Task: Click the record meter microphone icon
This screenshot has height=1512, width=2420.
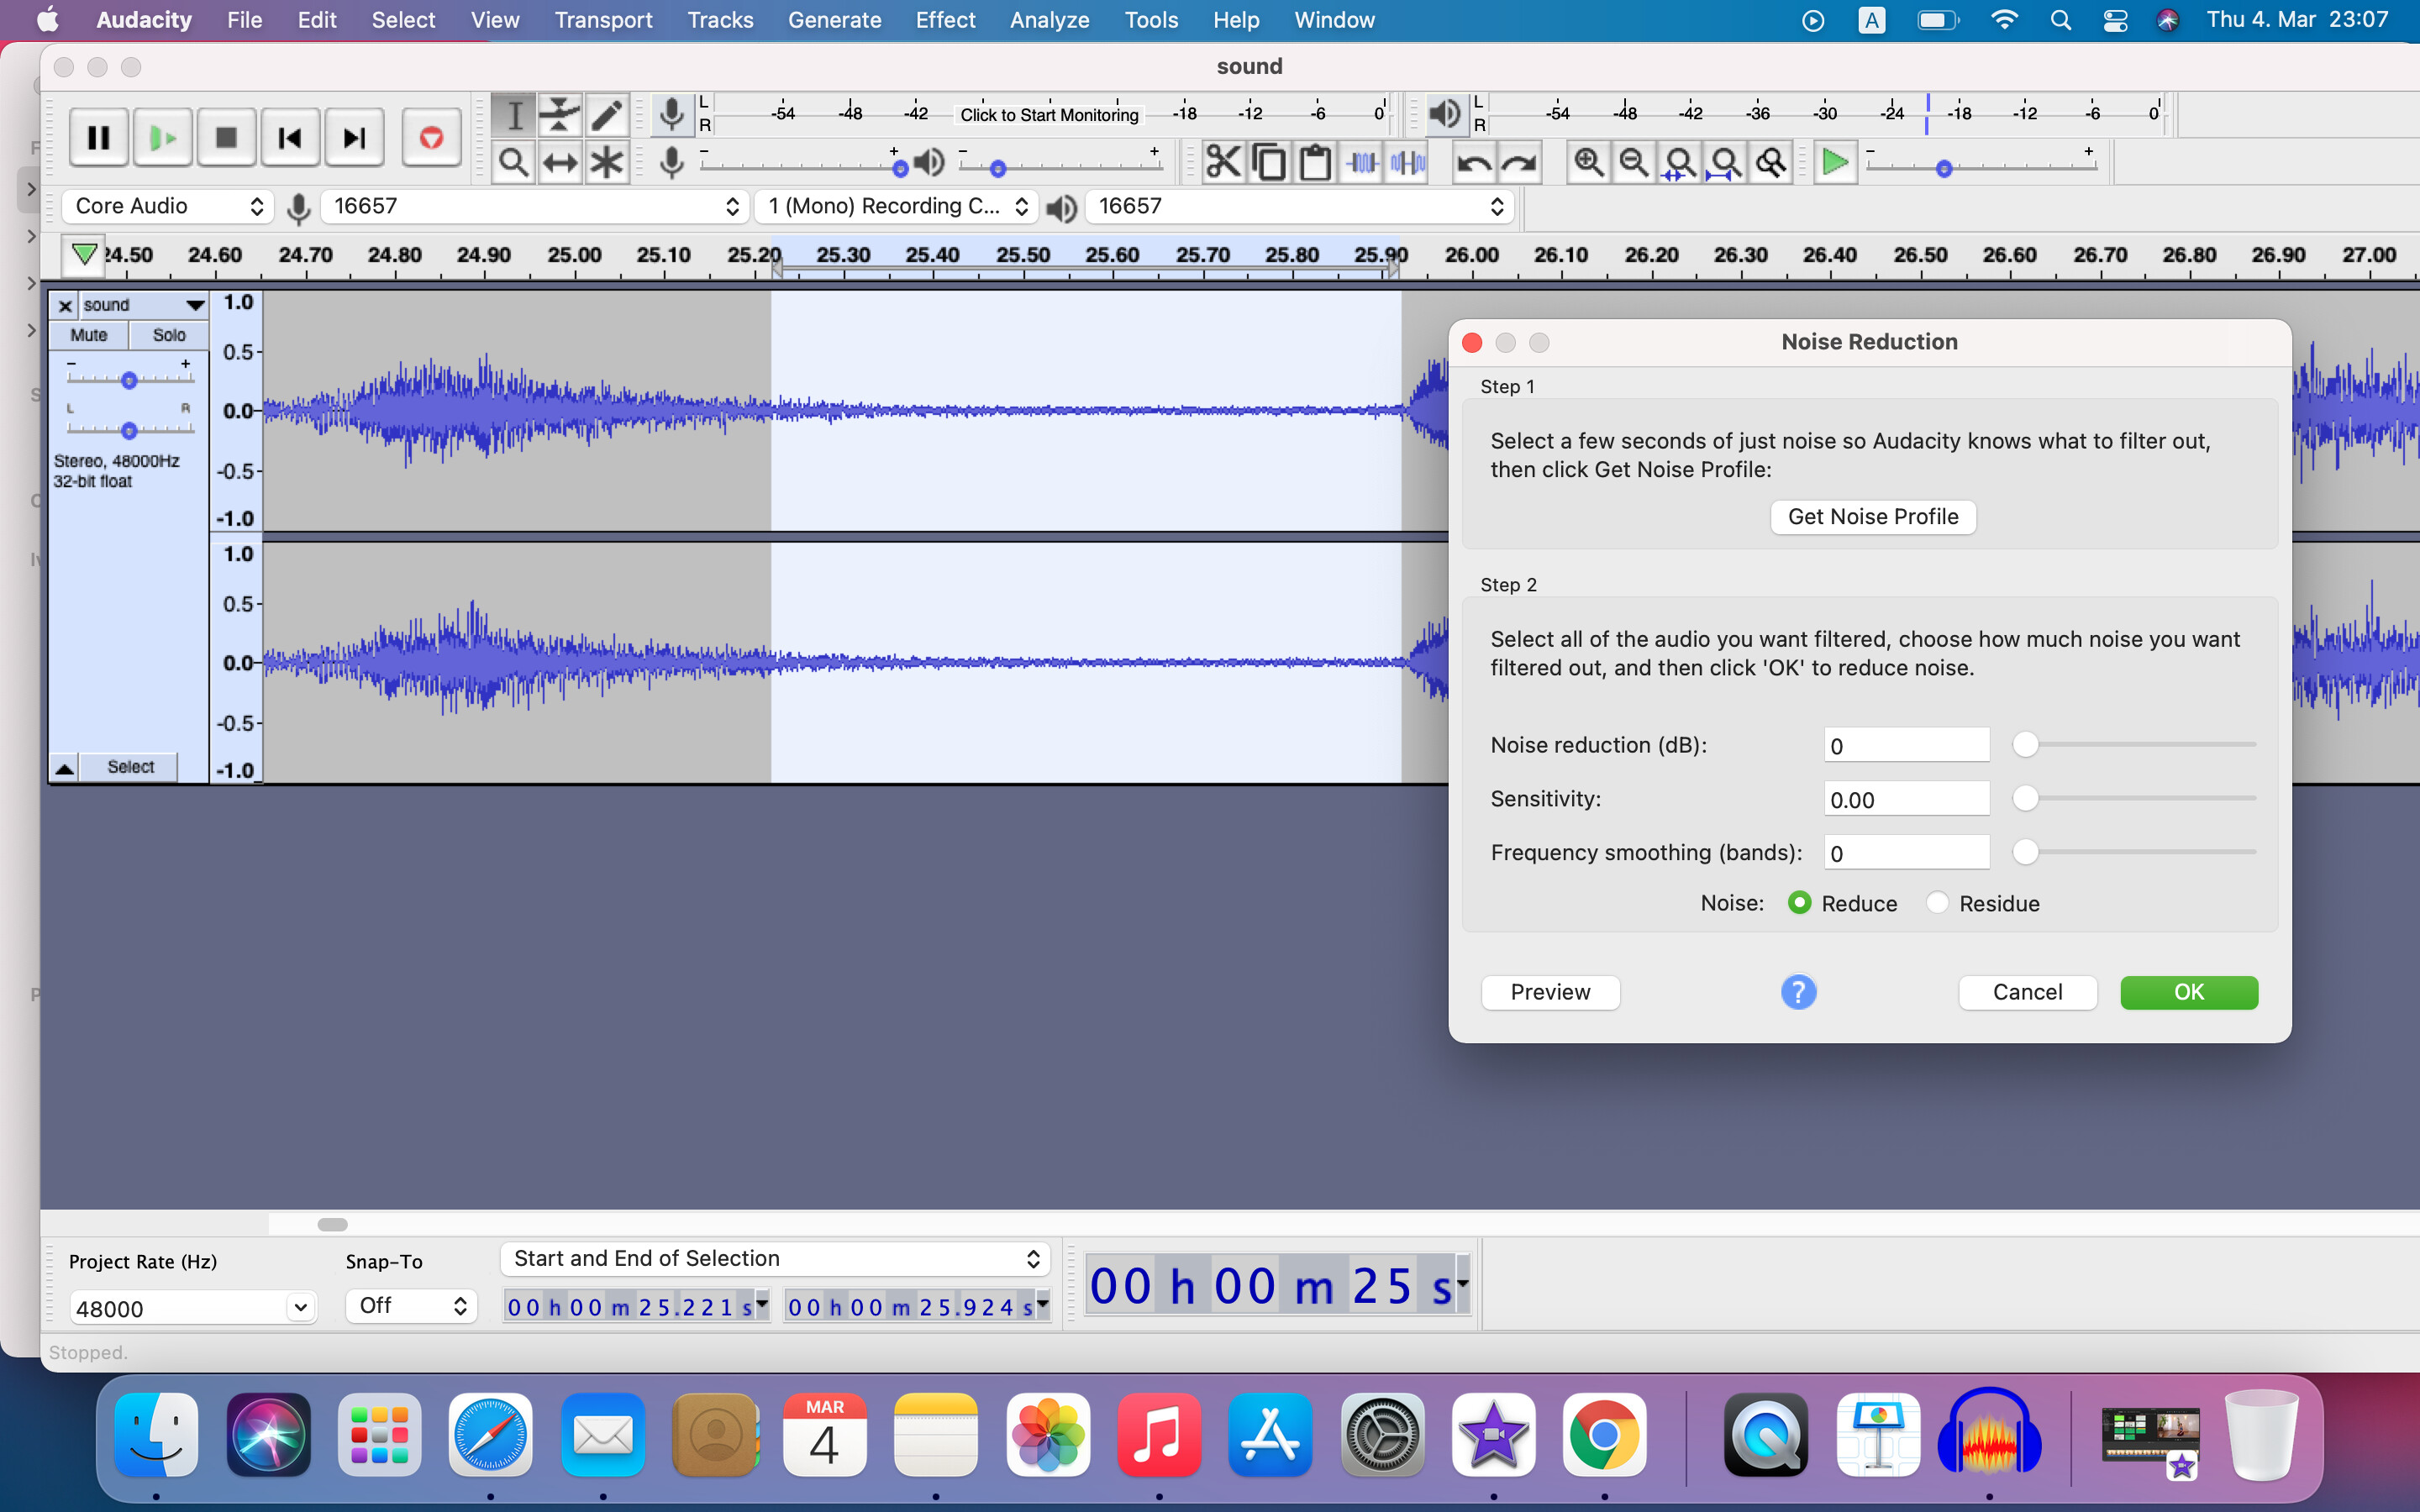Action: [x=672, y=115]
